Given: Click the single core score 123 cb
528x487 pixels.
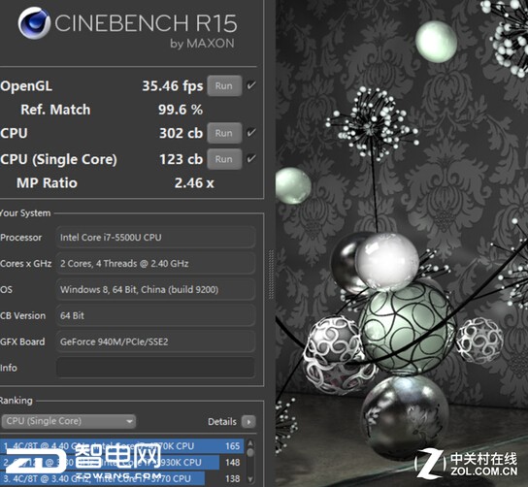Looking at the screenshot, I should pyautogui.click(x=181, y=159).
